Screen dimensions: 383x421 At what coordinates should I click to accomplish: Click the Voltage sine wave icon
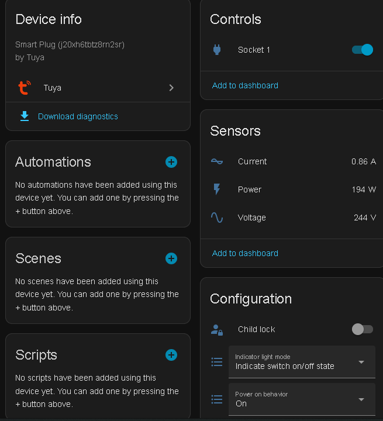(217, 218)
